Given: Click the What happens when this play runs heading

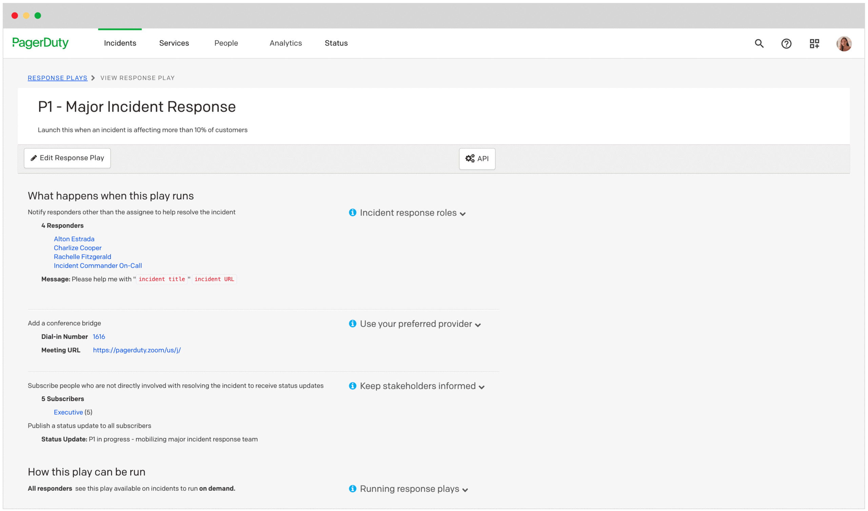Looking at the screenshot, I should click(x=111, y=196).
